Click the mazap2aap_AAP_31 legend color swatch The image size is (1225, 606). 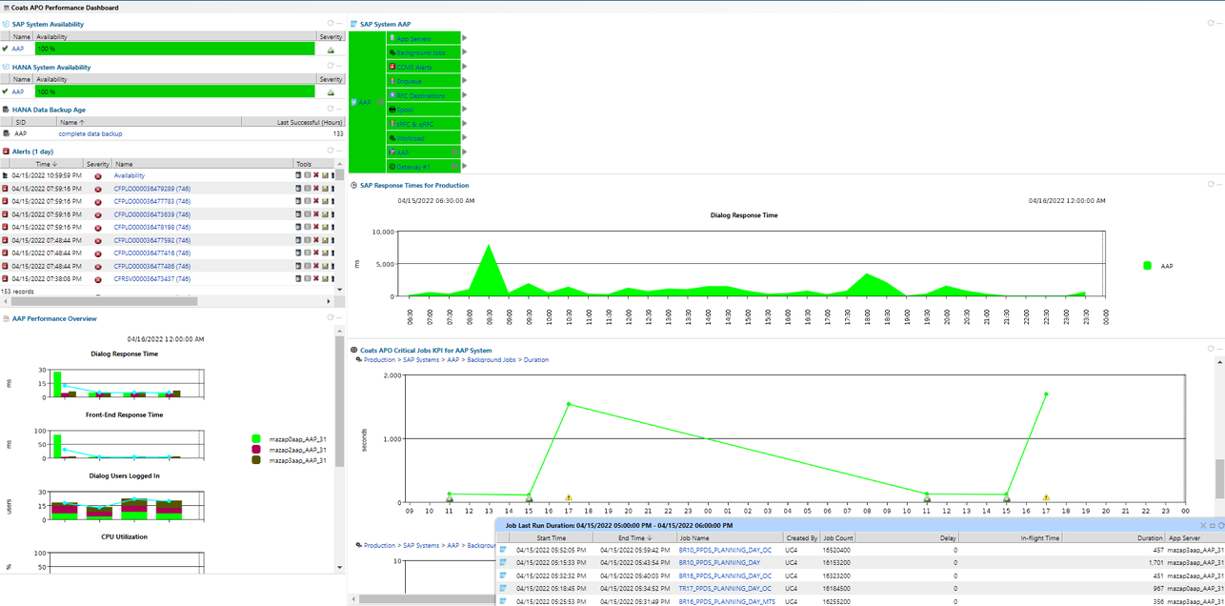[x=256, y=450]
